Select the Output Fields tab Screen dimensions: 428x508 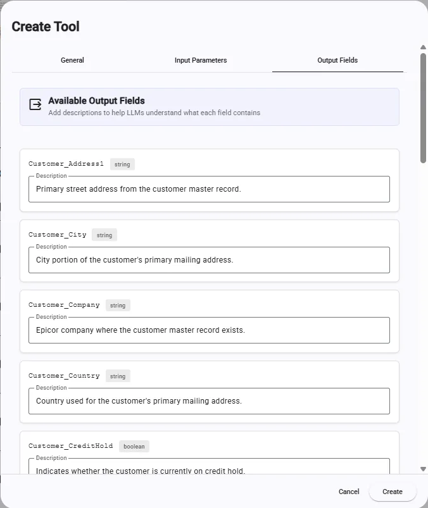(337, 60)
